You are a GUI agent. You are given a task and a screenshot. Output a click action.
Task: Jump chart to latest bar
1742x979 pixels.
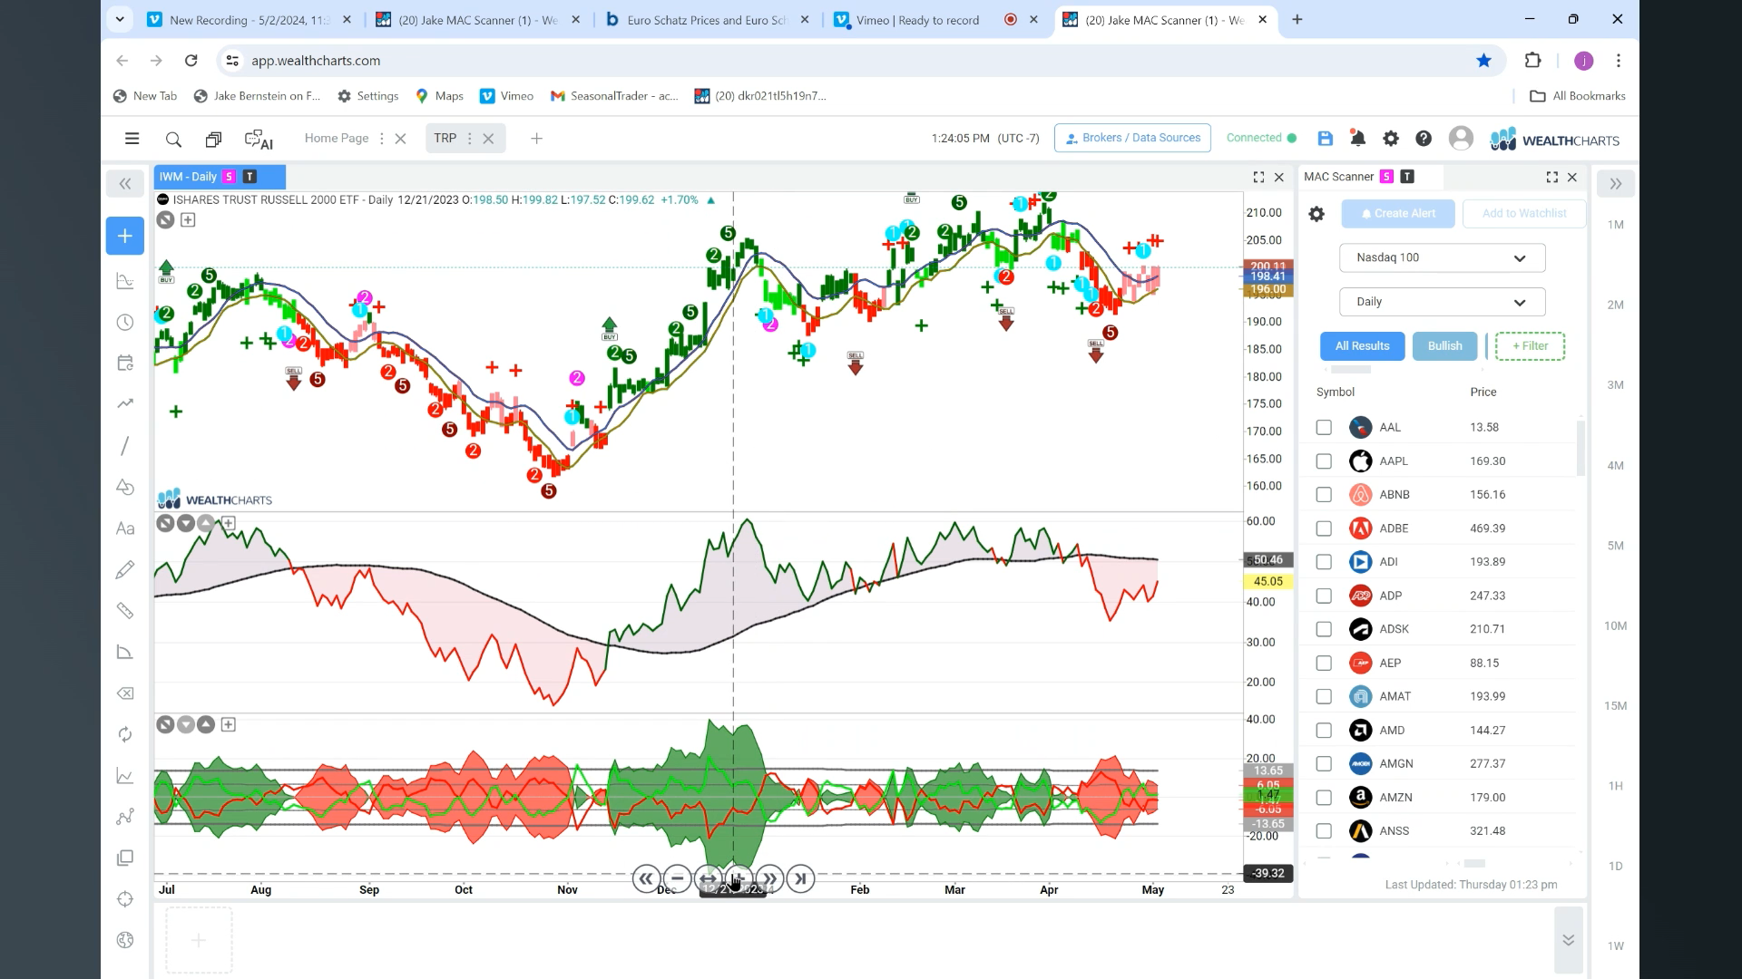[800, 878]
